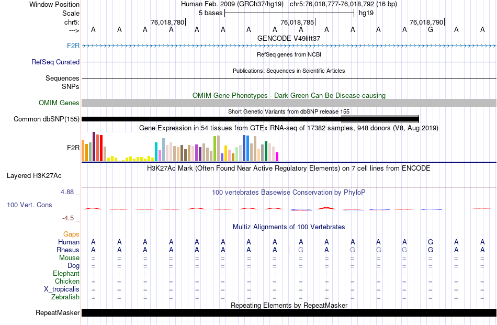Click the Dog species label
Image resolution: width=497 pixels, height=325 pixels.
tap(73, 266)
